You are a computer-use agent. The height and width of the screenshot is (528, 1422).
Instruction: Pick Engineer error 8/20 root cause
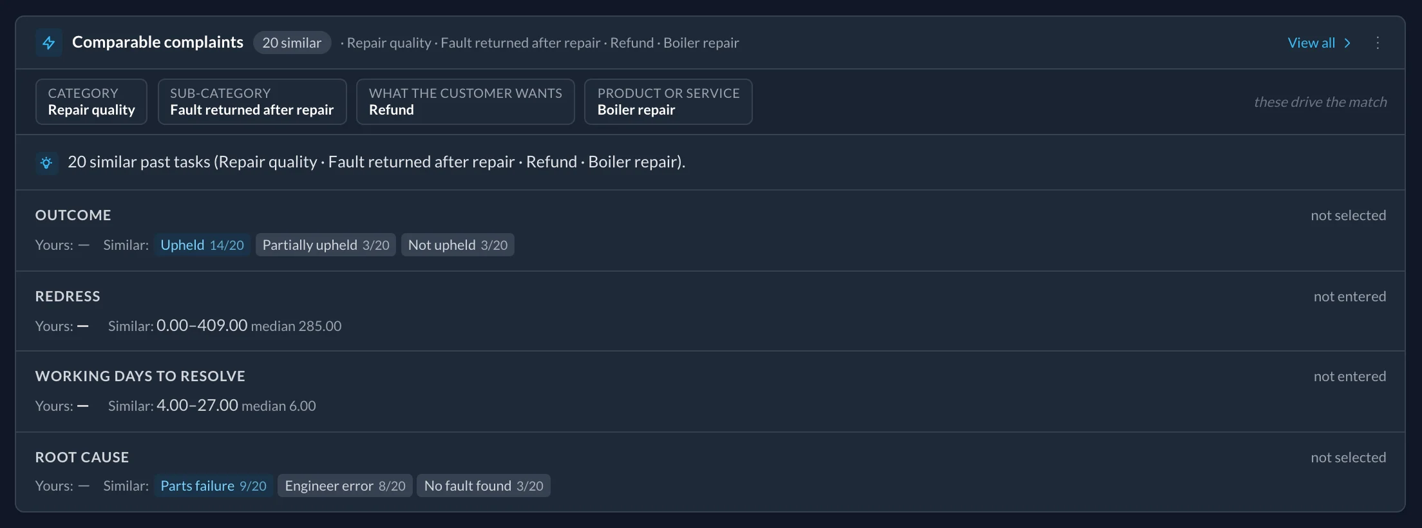click(x=345, y=486)
